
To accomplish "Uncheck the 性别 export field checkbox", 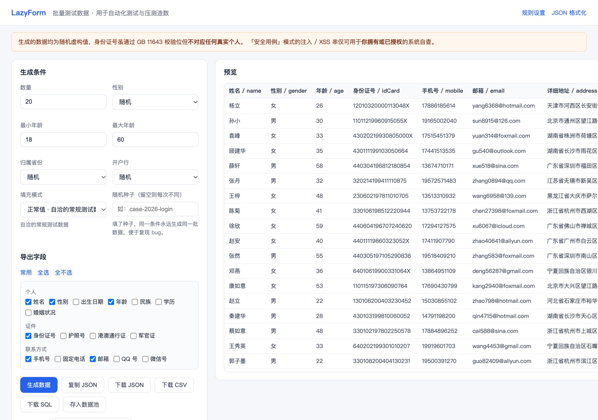I will 52,302.
